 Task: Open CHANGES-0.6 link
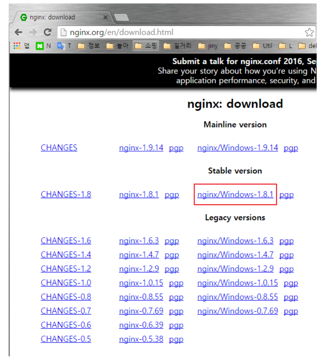point(66,325)
